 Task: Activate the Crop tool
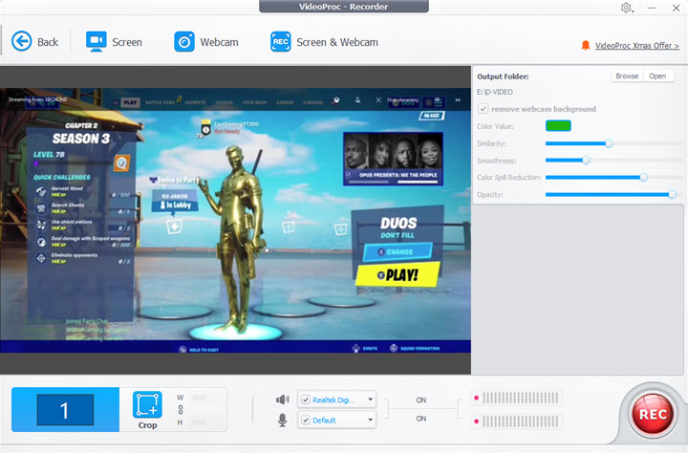pyautogui.click(x=147, y=410)
